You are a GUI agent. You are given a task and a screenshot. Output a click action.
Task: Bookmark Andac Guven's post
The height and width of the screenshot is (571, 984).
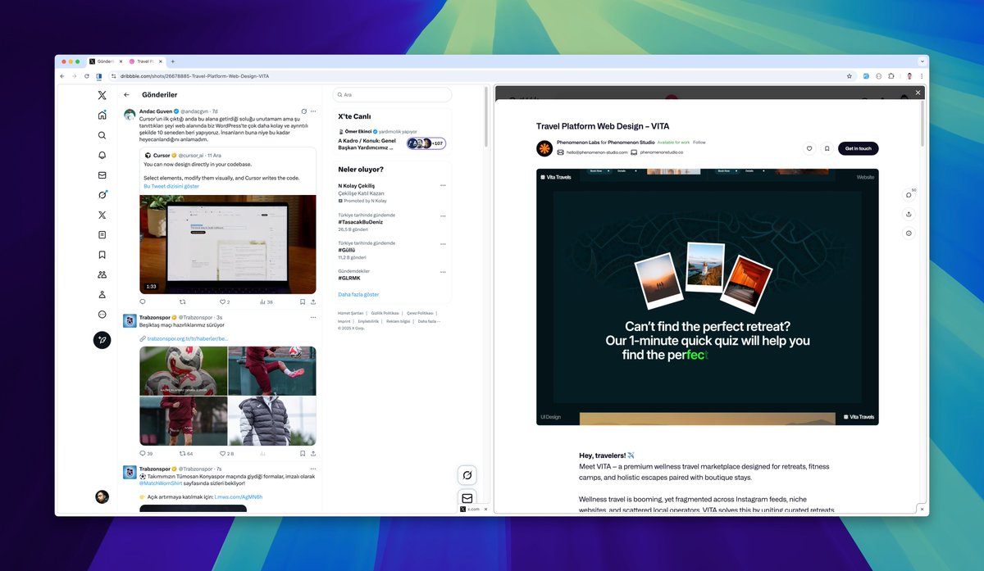coord(302,301)
